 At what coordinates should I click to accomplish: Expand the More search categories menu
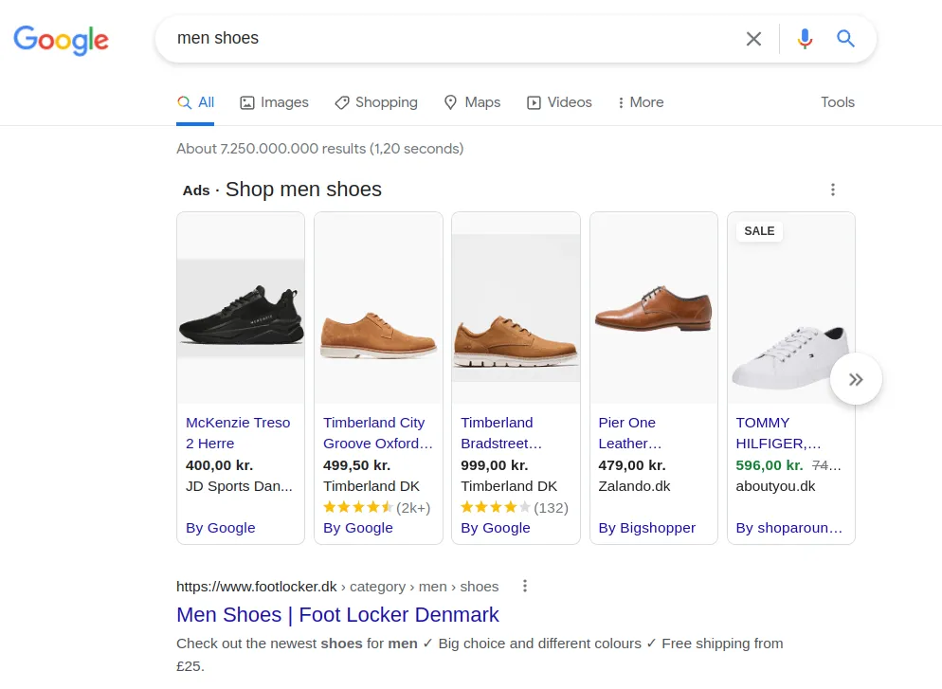point(640,102)
